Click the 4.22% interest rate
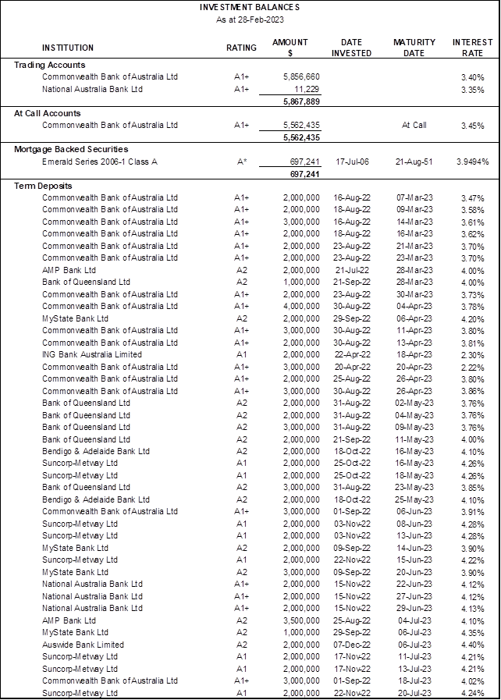This screenshot has width=501, height=700. click(x=473, y=561)
